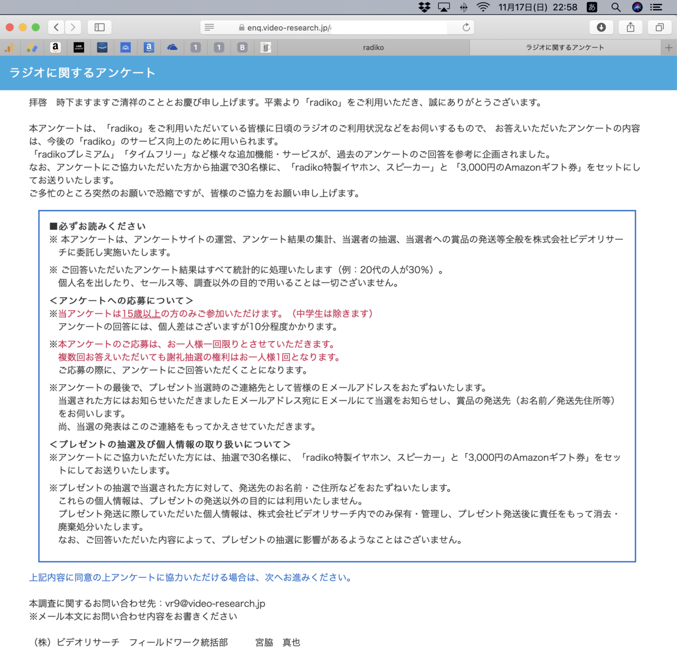The width and height of the screenshot is (677, 651).
Task: Select the ラジオに関するアンケート tab
Action: tap(565, 47)
